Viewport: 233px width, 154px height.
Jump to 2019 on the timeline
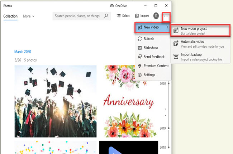point(163,128)
